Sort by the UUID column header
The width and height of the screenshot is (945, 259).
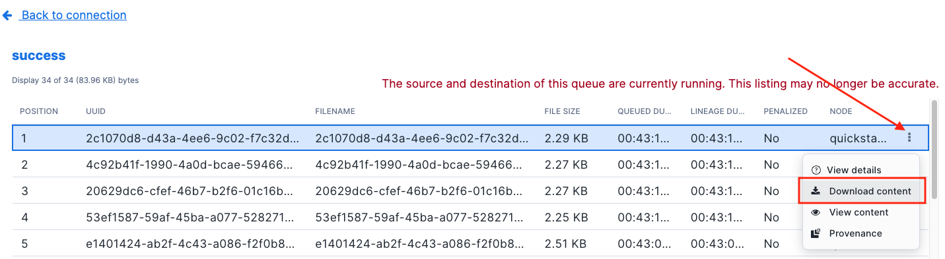click(96, 111)
